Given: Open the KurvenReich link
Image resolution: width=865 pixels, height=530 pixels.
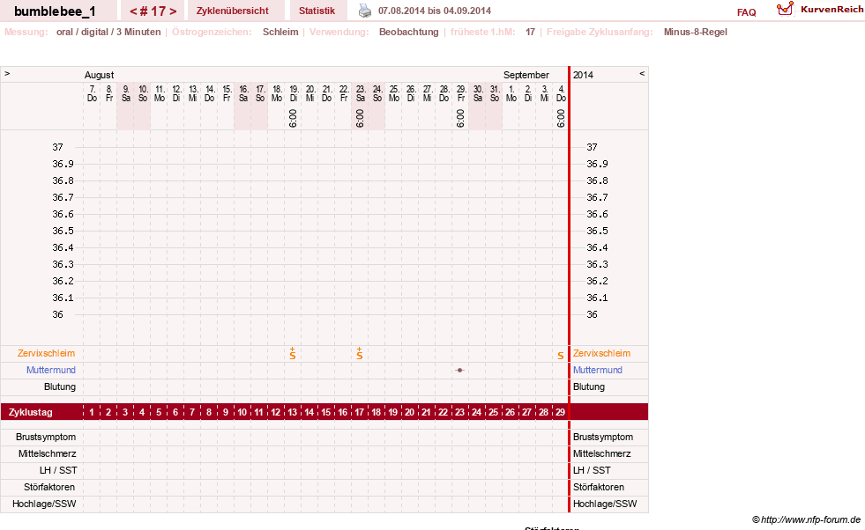Looking at the screenshot, I should pyautogui.click(x=831, y=10).
